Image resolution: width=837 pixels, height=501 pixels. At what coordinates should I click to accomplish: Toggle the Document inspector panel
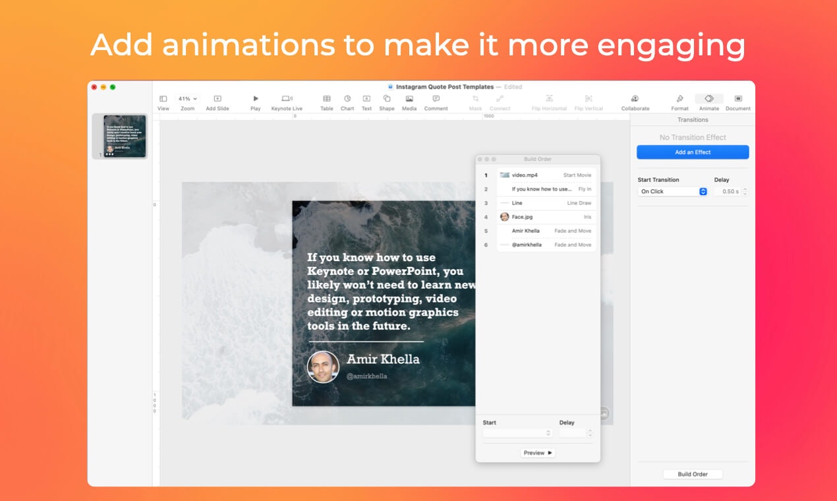tap(737, 99)
